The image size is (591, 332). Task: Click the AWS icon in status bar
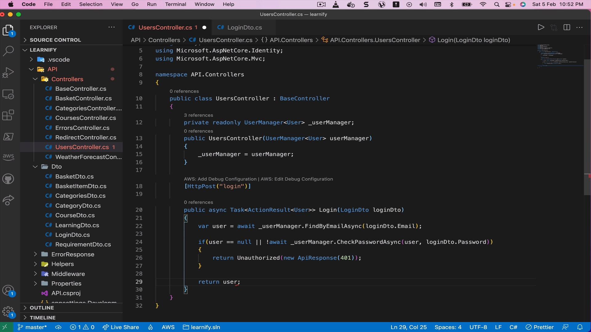click(x=168, y=327)
